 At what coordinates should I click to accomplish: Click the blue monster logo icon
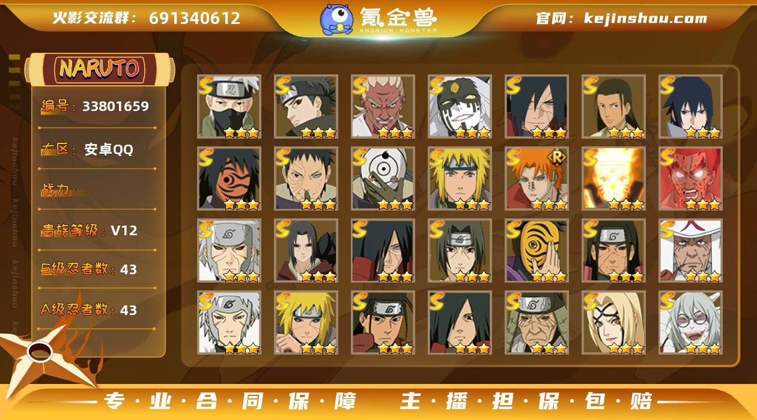tap(336, 19)
